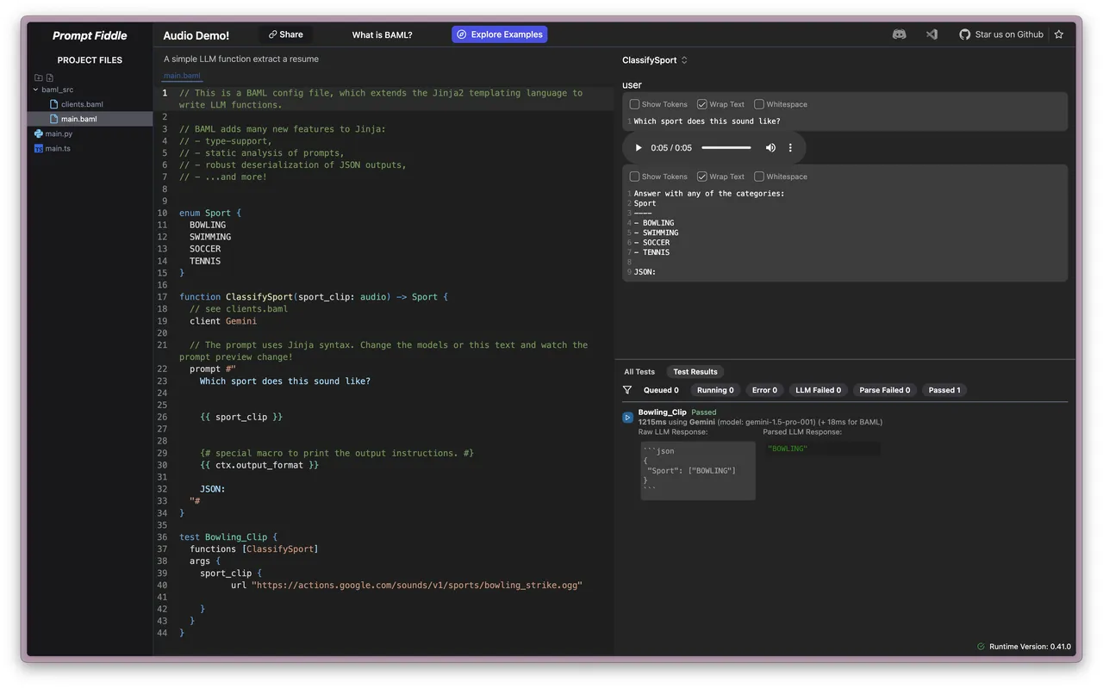Screen dimensions: 1103x688
Task: Click the Bowling_Clip test name
Action: coord(662,412)
